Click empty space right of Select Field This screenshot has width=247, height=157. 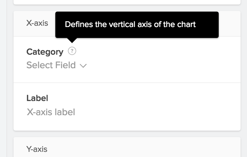coord(161,65)
